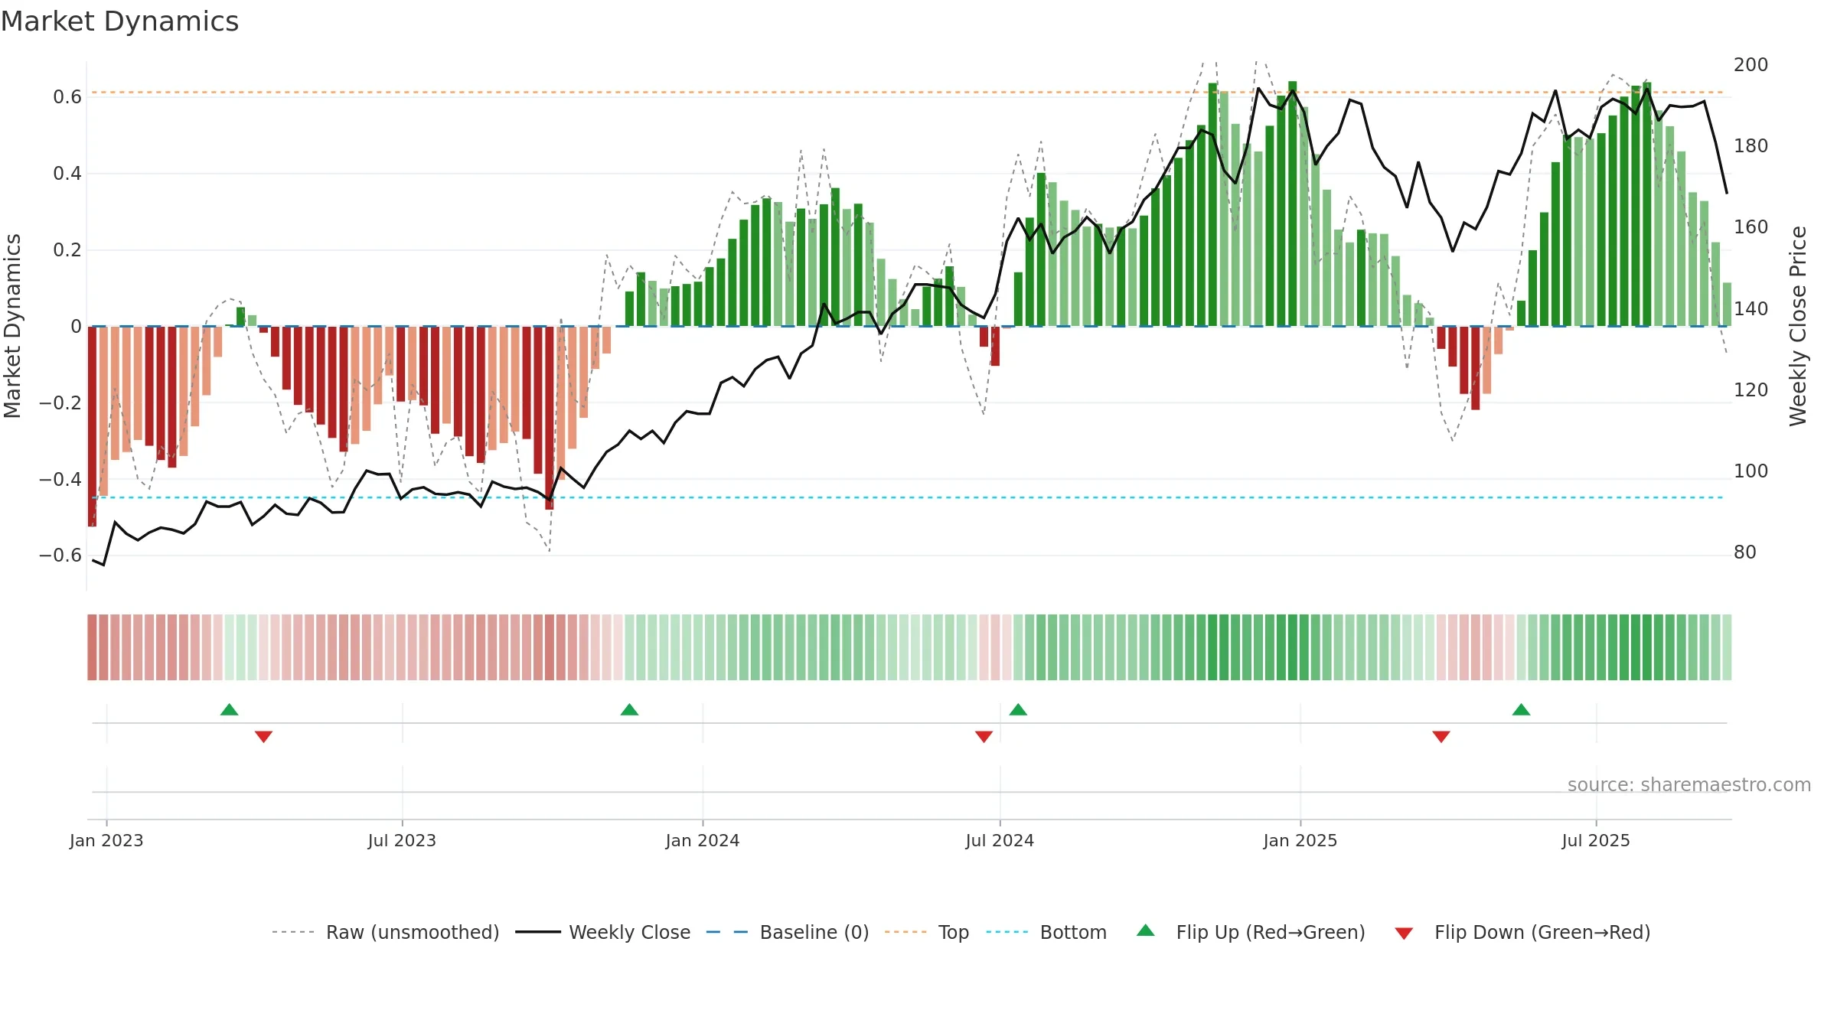Select the flip-up marker in November 2023

629,709
